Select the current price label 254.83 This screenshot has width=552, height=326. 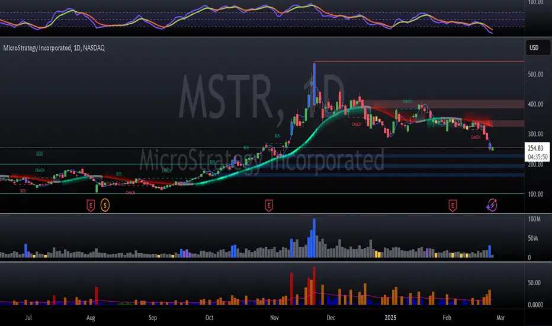pos(535,148)
